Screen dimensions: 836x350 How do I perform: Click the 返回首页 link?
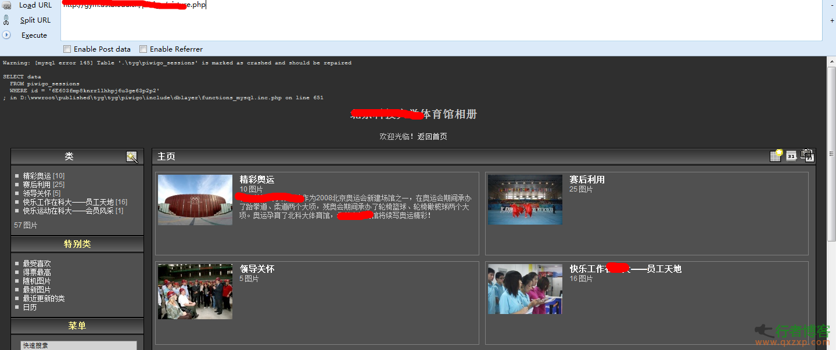tap(432, 136)
